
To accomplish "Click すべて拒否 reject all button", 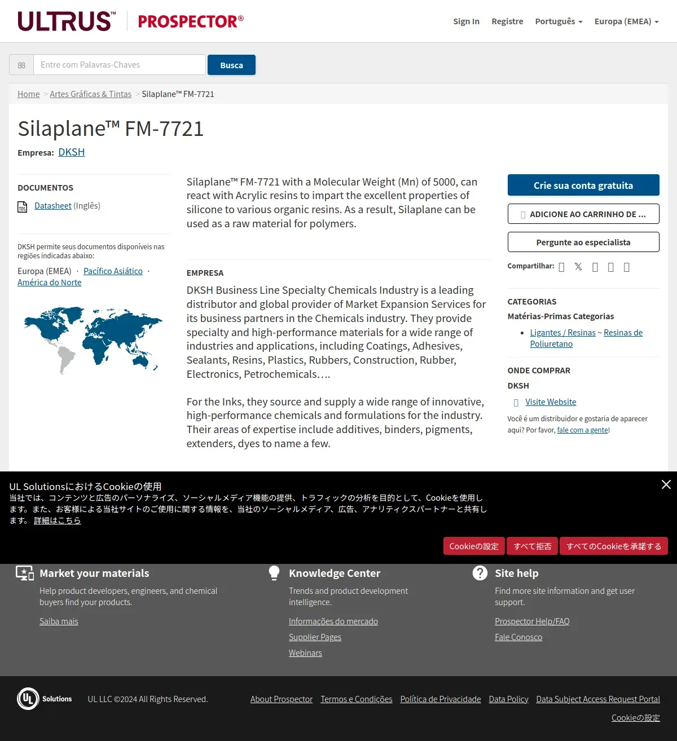I will point(532,546).
